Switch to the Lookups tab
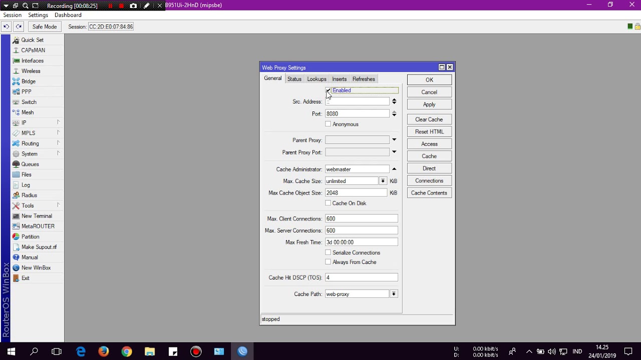This screenshot has height=360, width=641. coord(316,79)
